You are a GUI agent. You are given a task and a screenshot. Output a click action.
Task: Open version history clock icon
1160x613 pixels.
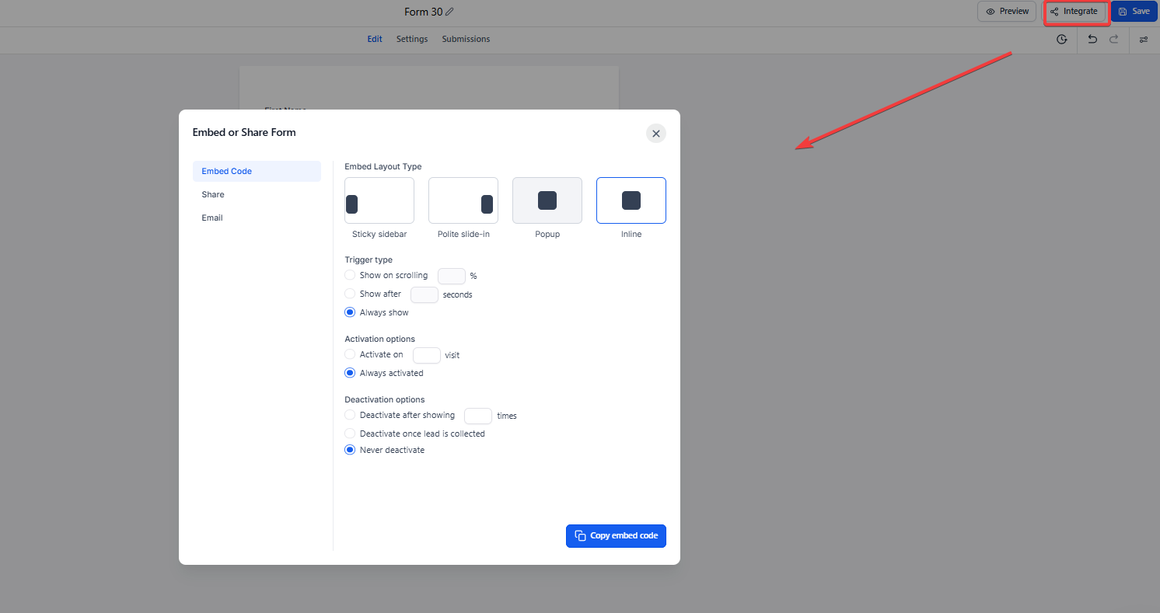click(1062, 40)
